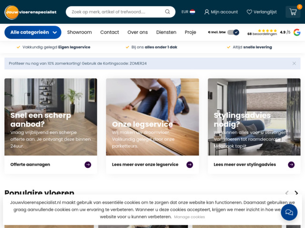
Task: Open the chat bubble button
Action: click(x=289, y=212)
